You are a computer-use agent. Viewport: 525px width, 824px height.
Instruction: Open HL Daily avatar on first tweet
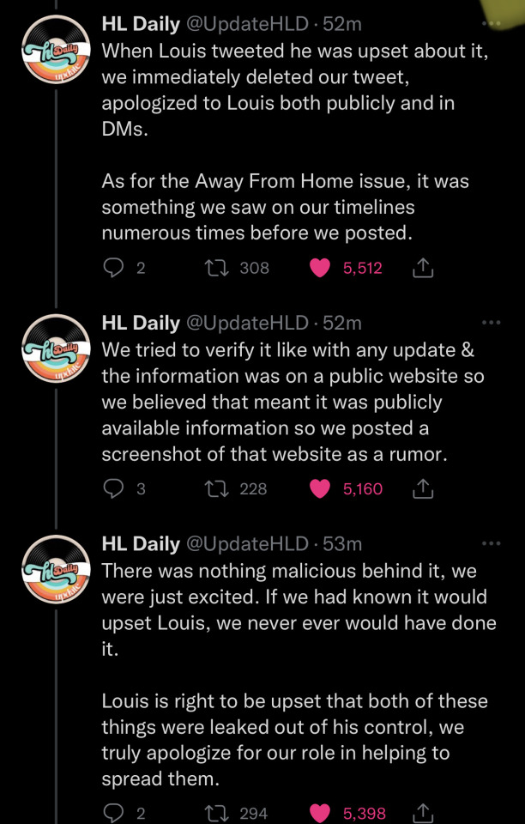pos(56,49)
